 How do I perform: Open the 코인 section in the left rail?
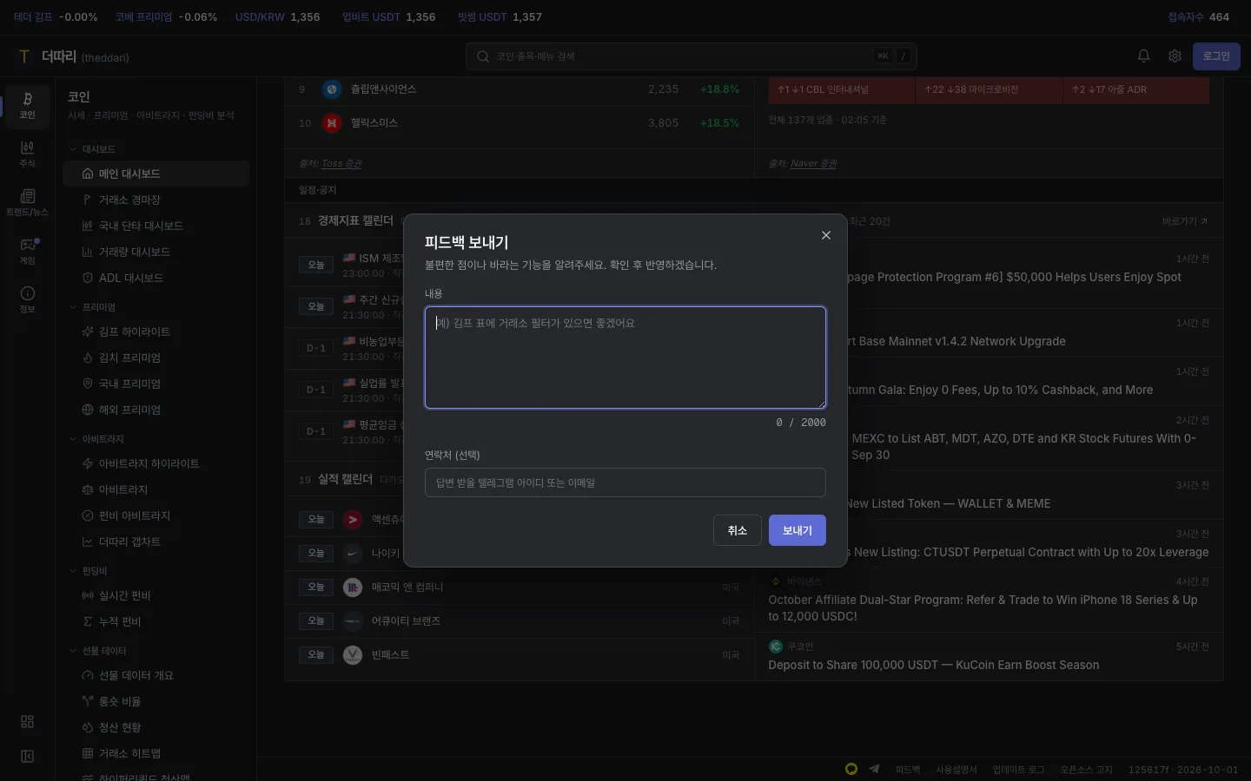pyautogui.click(x=28, y=106)
